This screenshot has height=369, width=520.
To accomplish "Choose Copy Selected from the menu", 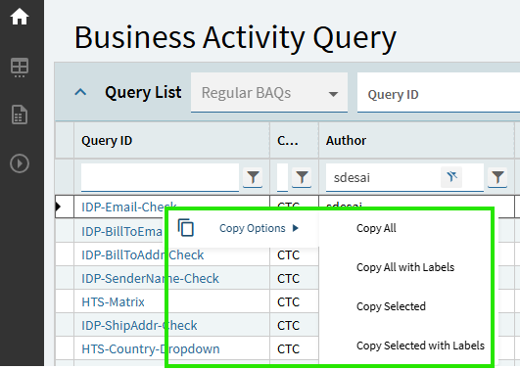I will click(x=391, y=306).
